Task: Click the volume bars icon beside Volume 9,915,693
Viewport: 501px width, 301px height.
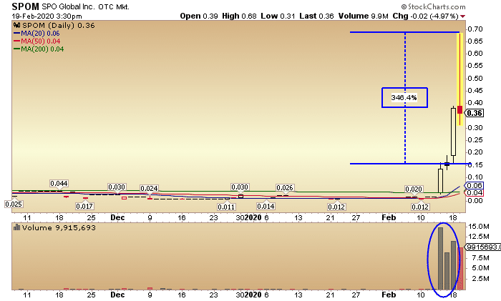Action: 16,227
